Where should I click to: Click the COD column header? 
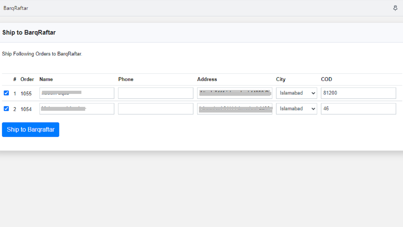326,79
